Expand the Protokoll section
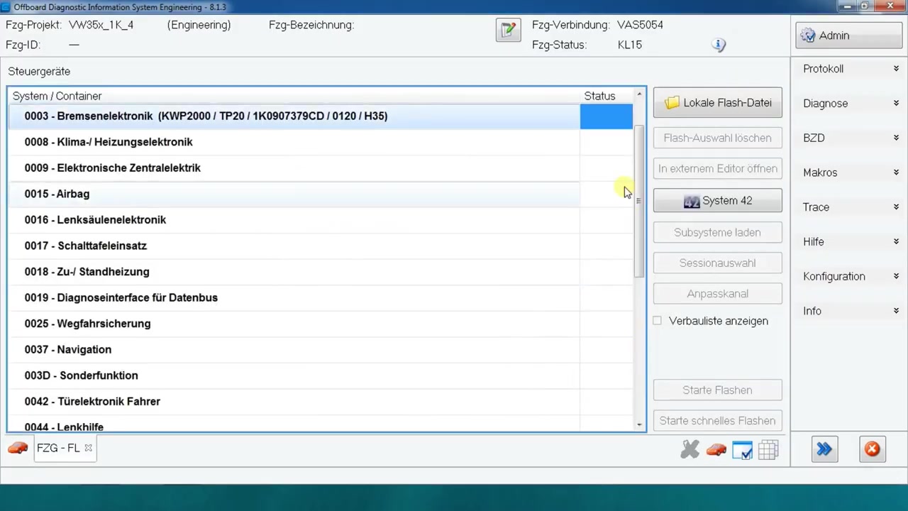This screenshot has width=908, height=511. (850, 69)
